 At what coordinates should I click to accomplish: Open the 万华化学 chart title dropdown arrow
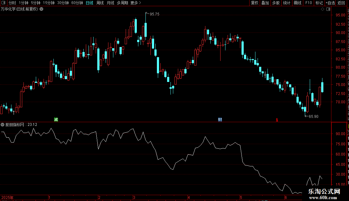(41, 9)
